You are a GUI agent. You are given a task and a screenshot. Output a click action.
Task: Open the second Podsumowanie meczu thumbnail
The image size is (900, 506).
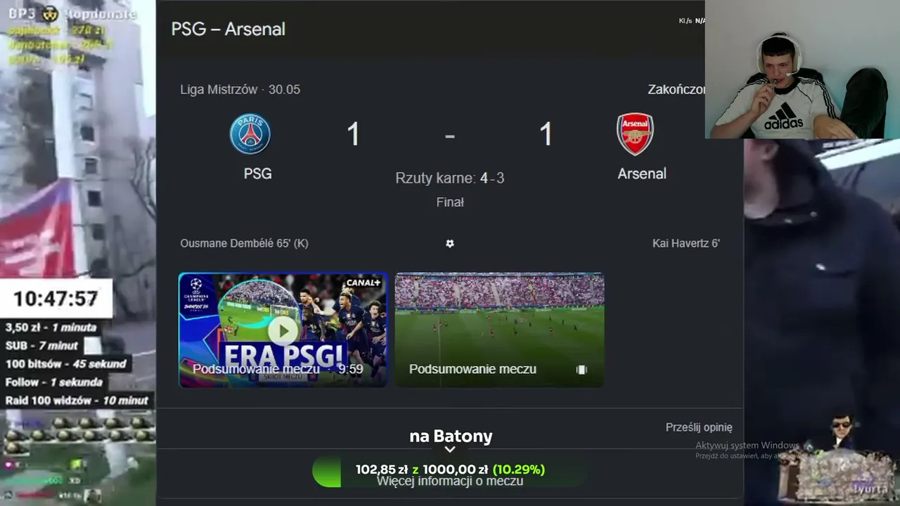pos(499,330)
